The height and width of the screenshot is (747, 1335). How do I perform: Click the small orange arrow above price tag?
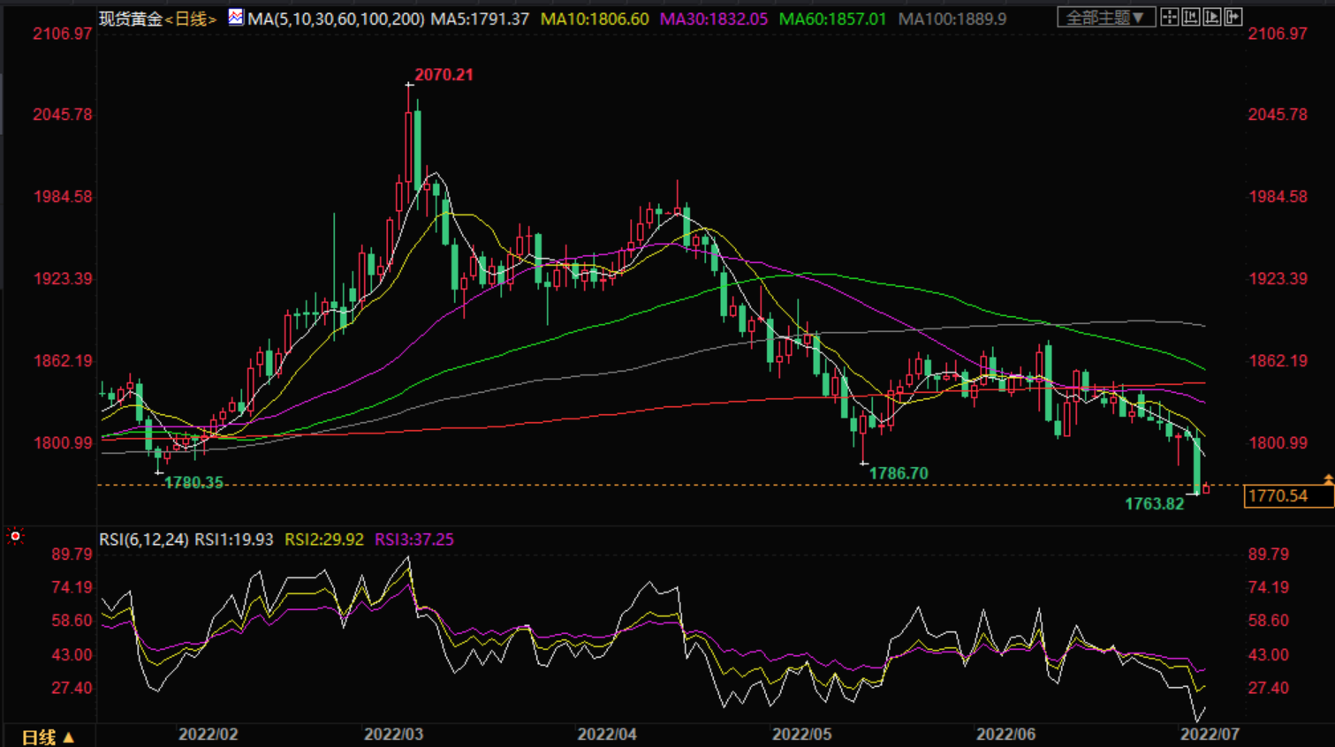(x=1328, y=479)
